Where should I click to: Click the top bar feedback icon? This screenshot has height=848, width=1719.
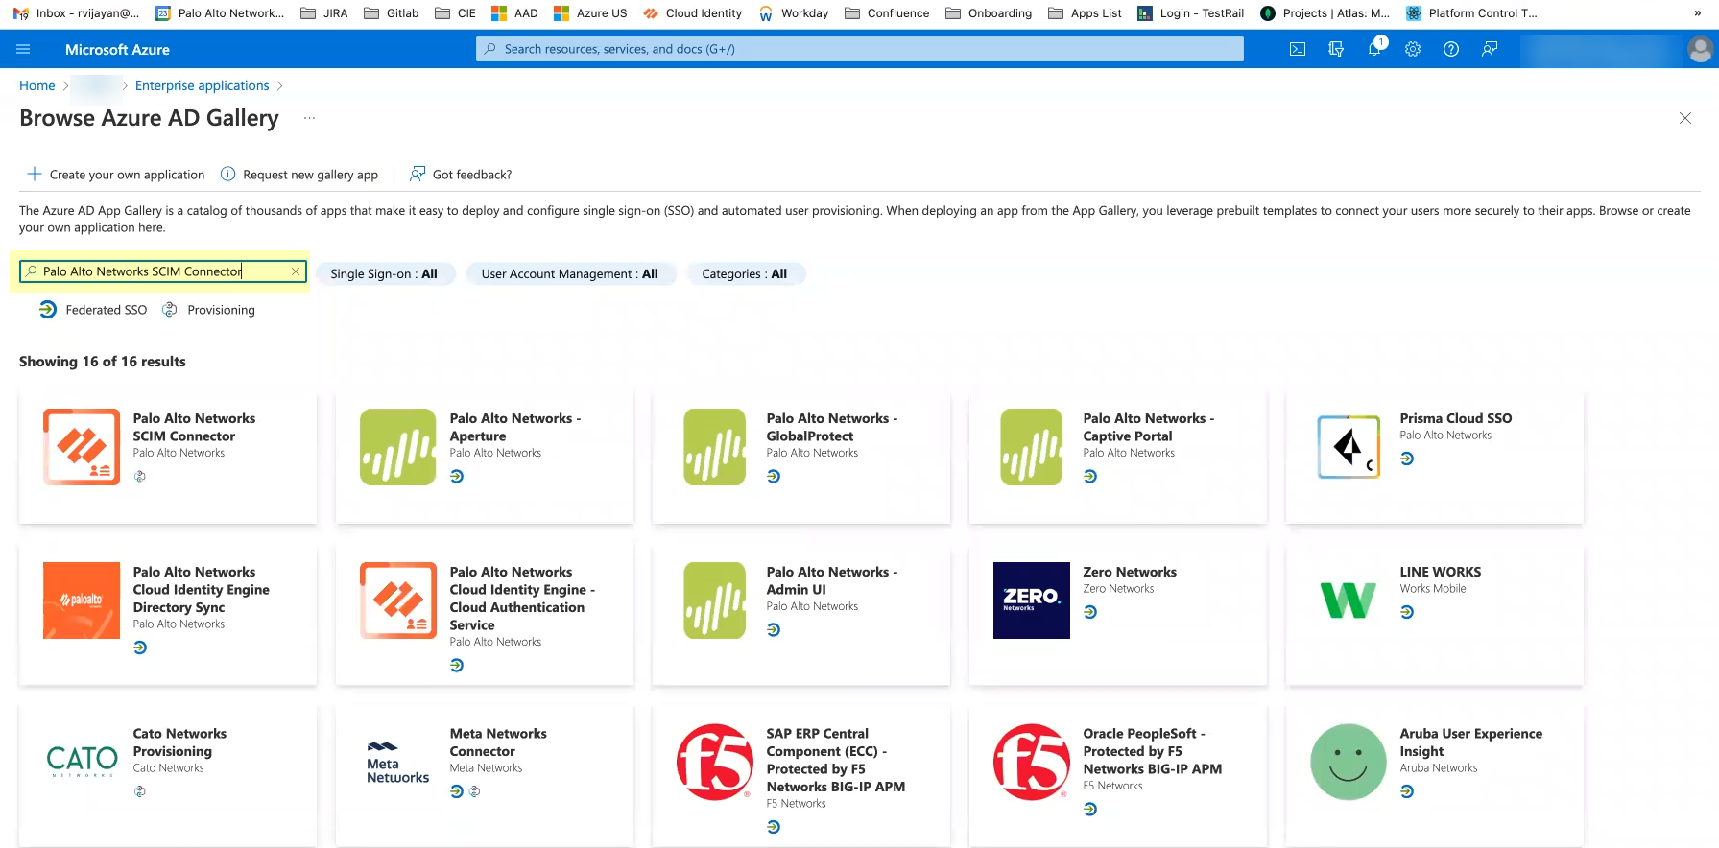(x=1490, y=49)
